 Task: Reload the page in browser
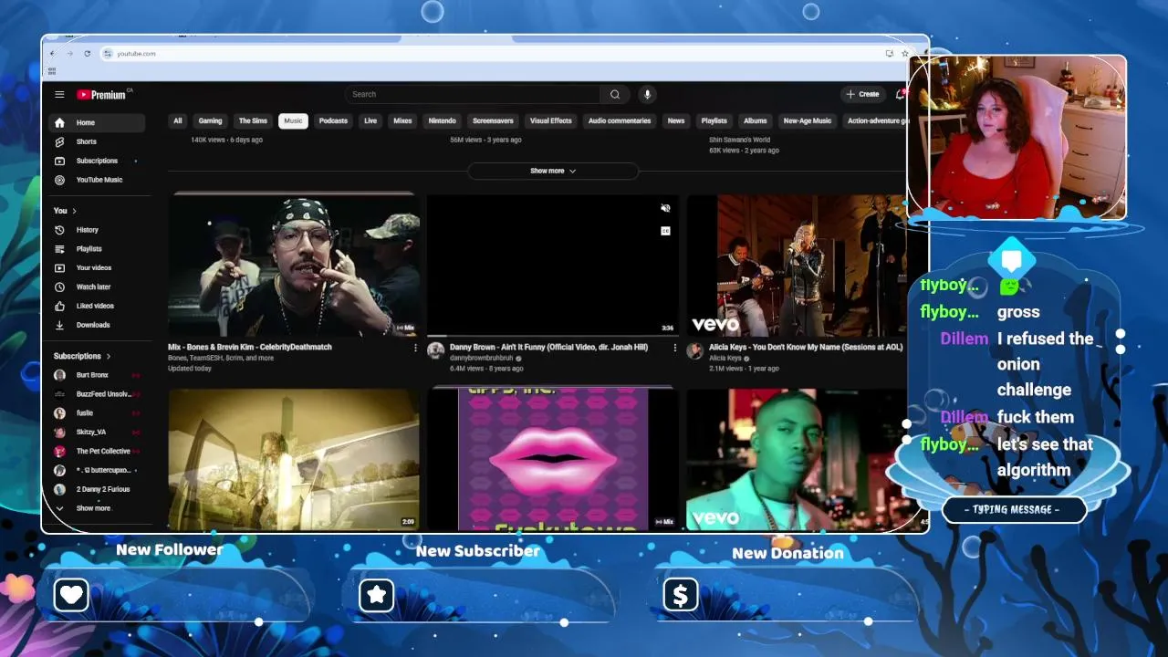click(x=88, y=54)
